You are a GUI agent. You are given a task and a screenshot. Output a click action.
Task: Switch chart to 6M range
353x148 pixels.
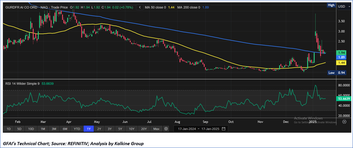(65, 129)
